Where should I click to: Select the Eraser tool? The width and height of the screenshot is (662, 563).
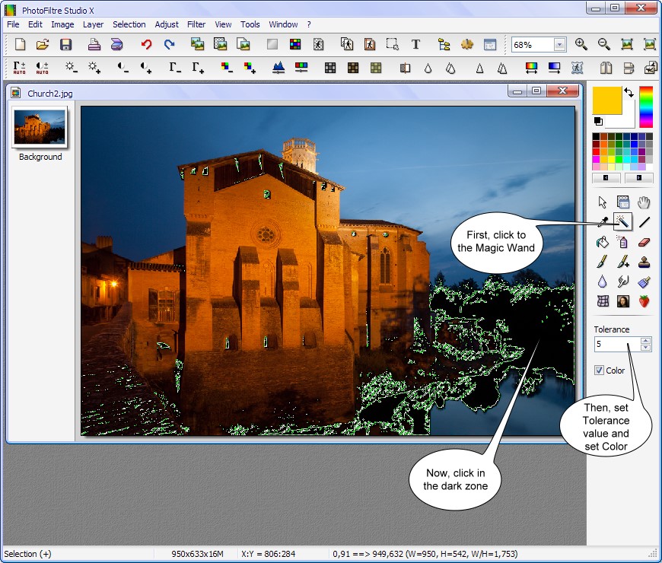[x=644, y=242]
